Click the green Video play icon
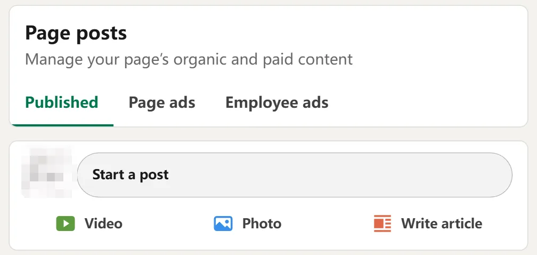The height and width of the screenshot is (255, 537). [65, 223]
